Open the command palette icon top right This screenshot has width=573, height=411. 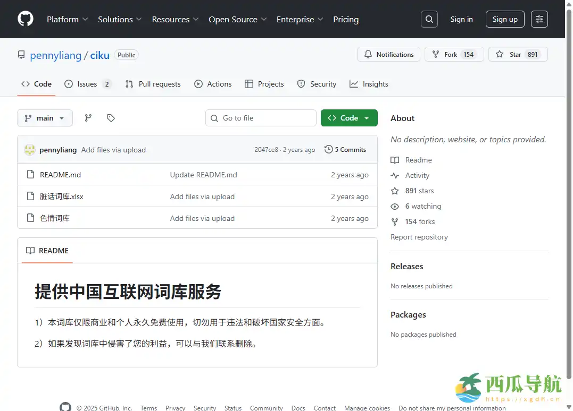pos(539,19)
